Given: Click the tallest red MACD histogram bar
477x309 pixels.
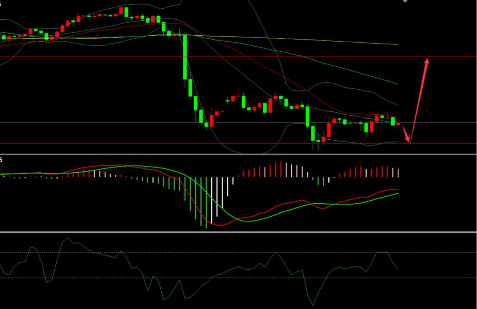Looking at the screenshot, I should pos(281,170).
